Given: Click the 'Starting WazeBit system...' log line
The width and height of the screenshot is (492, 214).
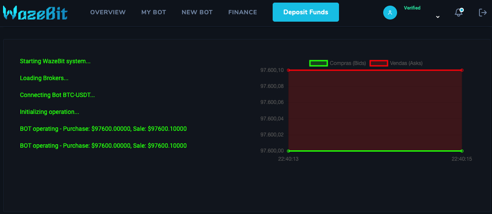Looking at the screenshot, I should click(x=55, y=61).
